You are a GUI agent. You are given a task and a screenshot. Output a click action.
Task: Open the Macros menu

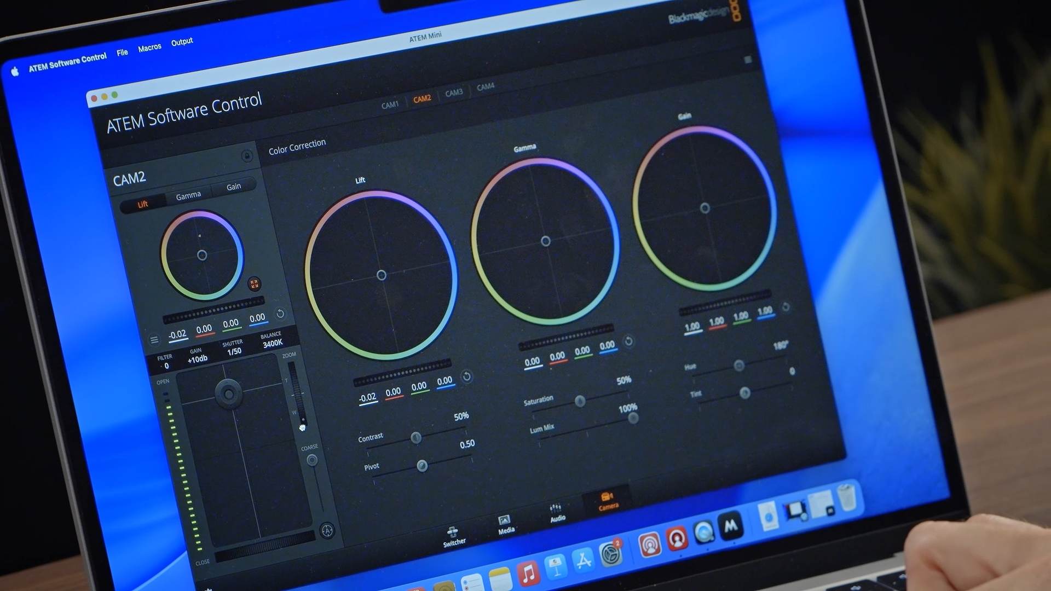coord(149,48)
